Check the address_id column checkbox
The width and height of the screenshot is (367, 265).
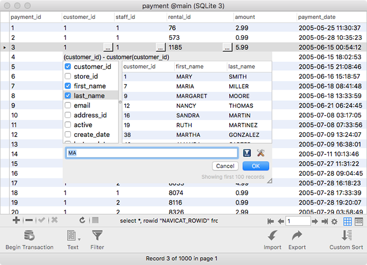point(68,115)
